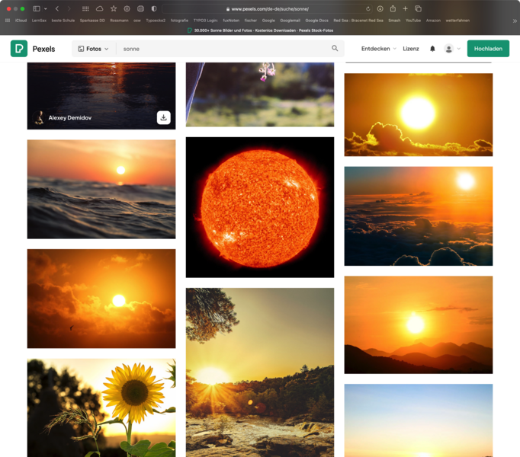Open the Google Docs bookmark
Image resolution: width=520 pixels, height=457 pixels.
pyautogui.click(x=316, y=21)
